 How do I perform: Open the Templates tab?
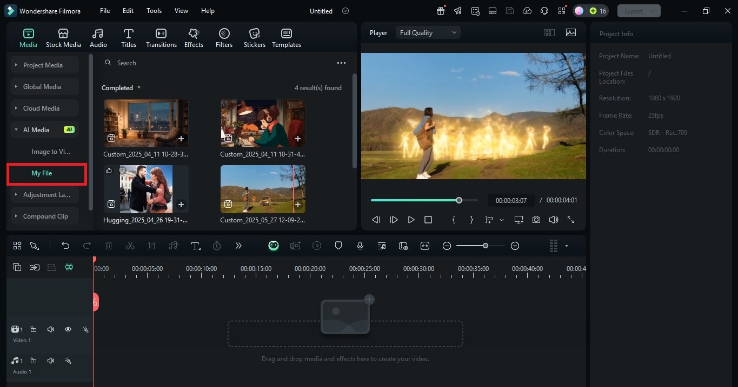click(287, 38)
